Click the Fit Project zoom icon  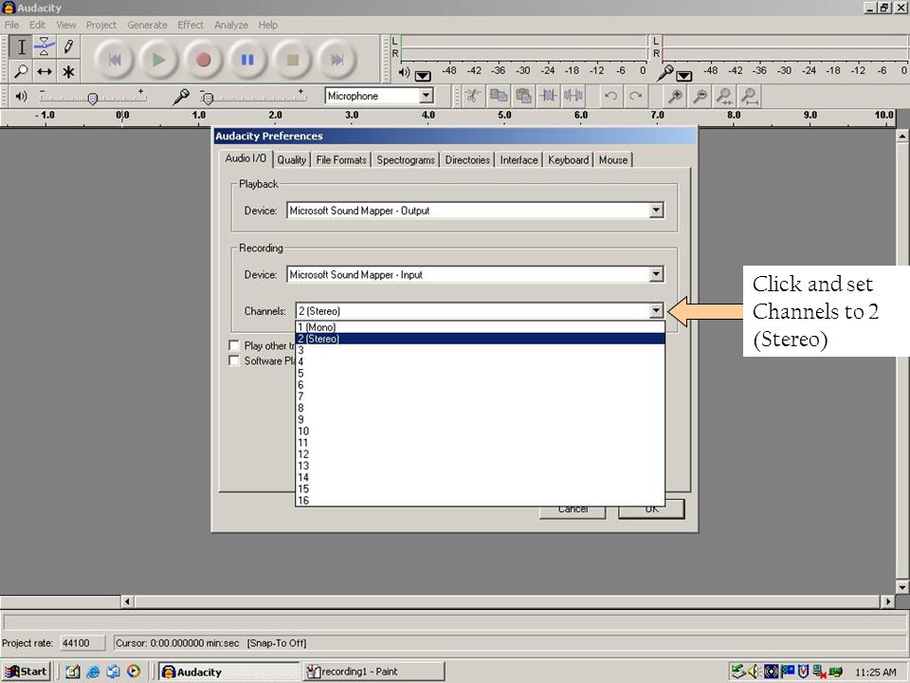point(750,96)
